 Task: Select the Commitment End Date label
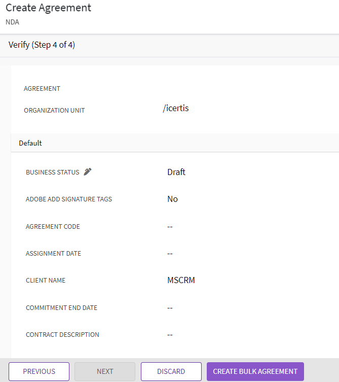[x=61, y=308]
